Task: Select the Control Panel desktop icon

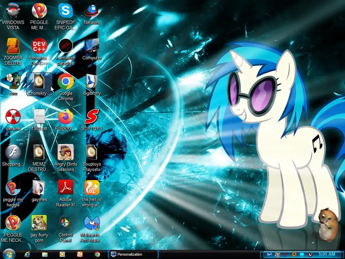Action: 65,229
